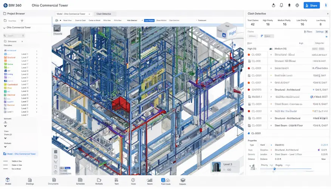Switch to the Clash Detective tab
Screen dimensions: 331x189
(104, 14)
